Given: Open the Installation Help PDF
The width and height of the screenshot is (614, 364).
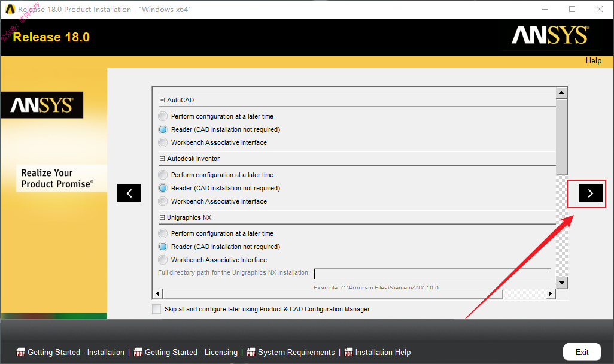Looking at the screenshot, I should (x=383, y=352).
